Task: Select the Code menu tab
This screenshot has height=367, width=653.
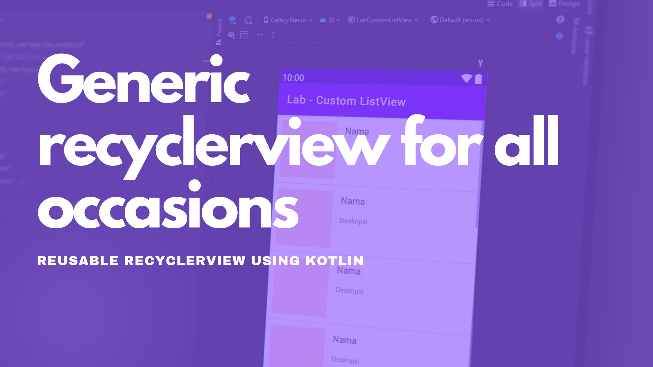Action: coord(502,3)
